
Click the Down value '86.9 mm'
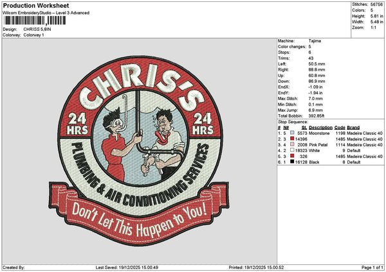[317, 81]
